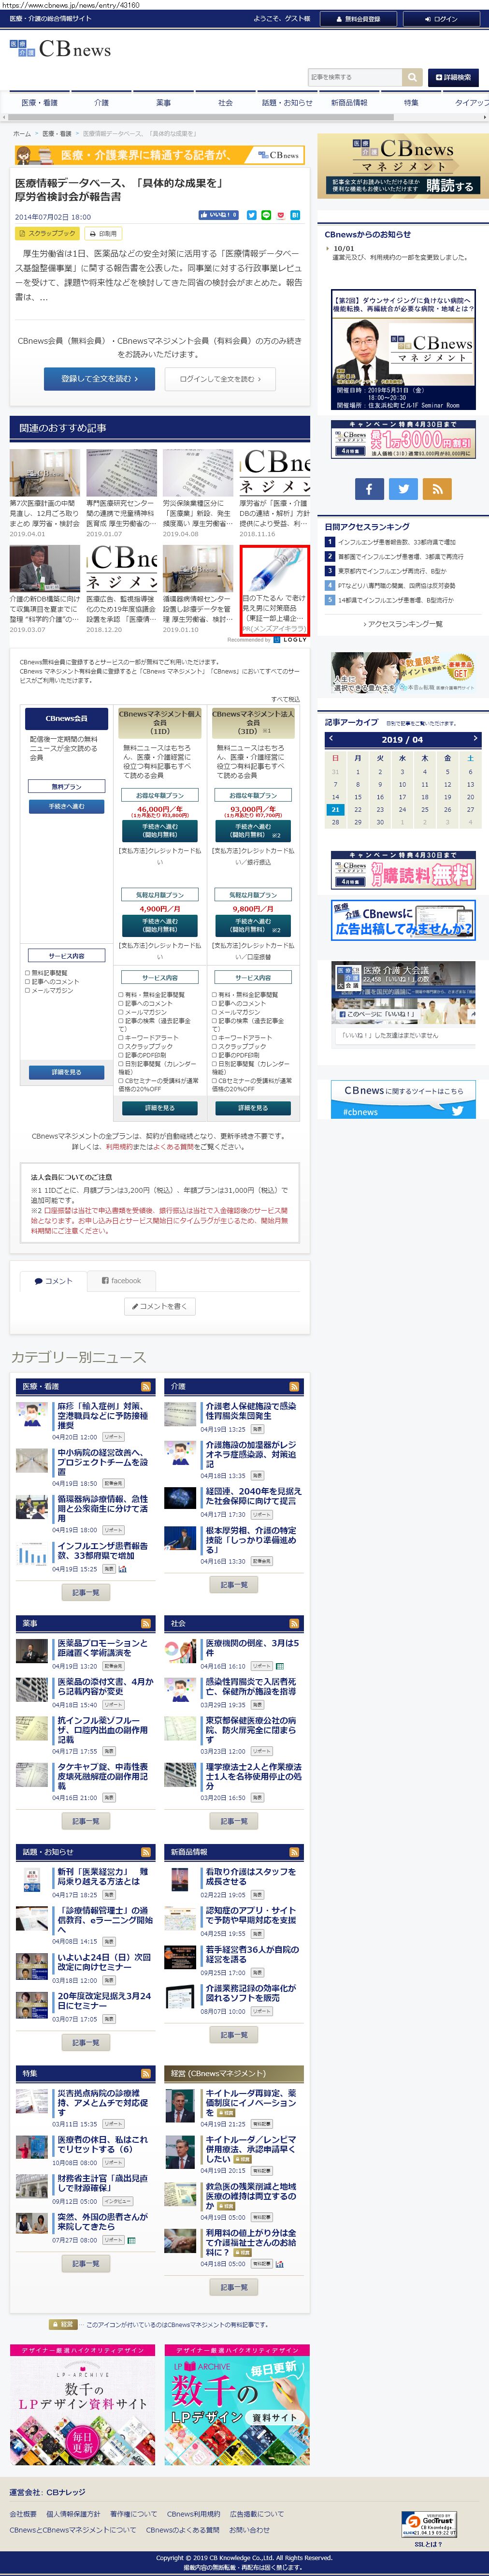Open 介護老人保健施設で感染性胃腸炎集団発生 article

coord(251,1410)
